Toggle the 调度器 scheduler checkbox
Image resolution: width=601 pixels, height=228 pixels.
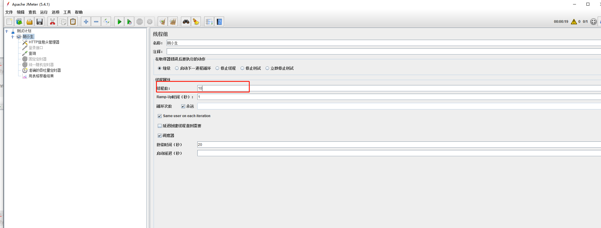pyautogui.click(x=160, y=135)
